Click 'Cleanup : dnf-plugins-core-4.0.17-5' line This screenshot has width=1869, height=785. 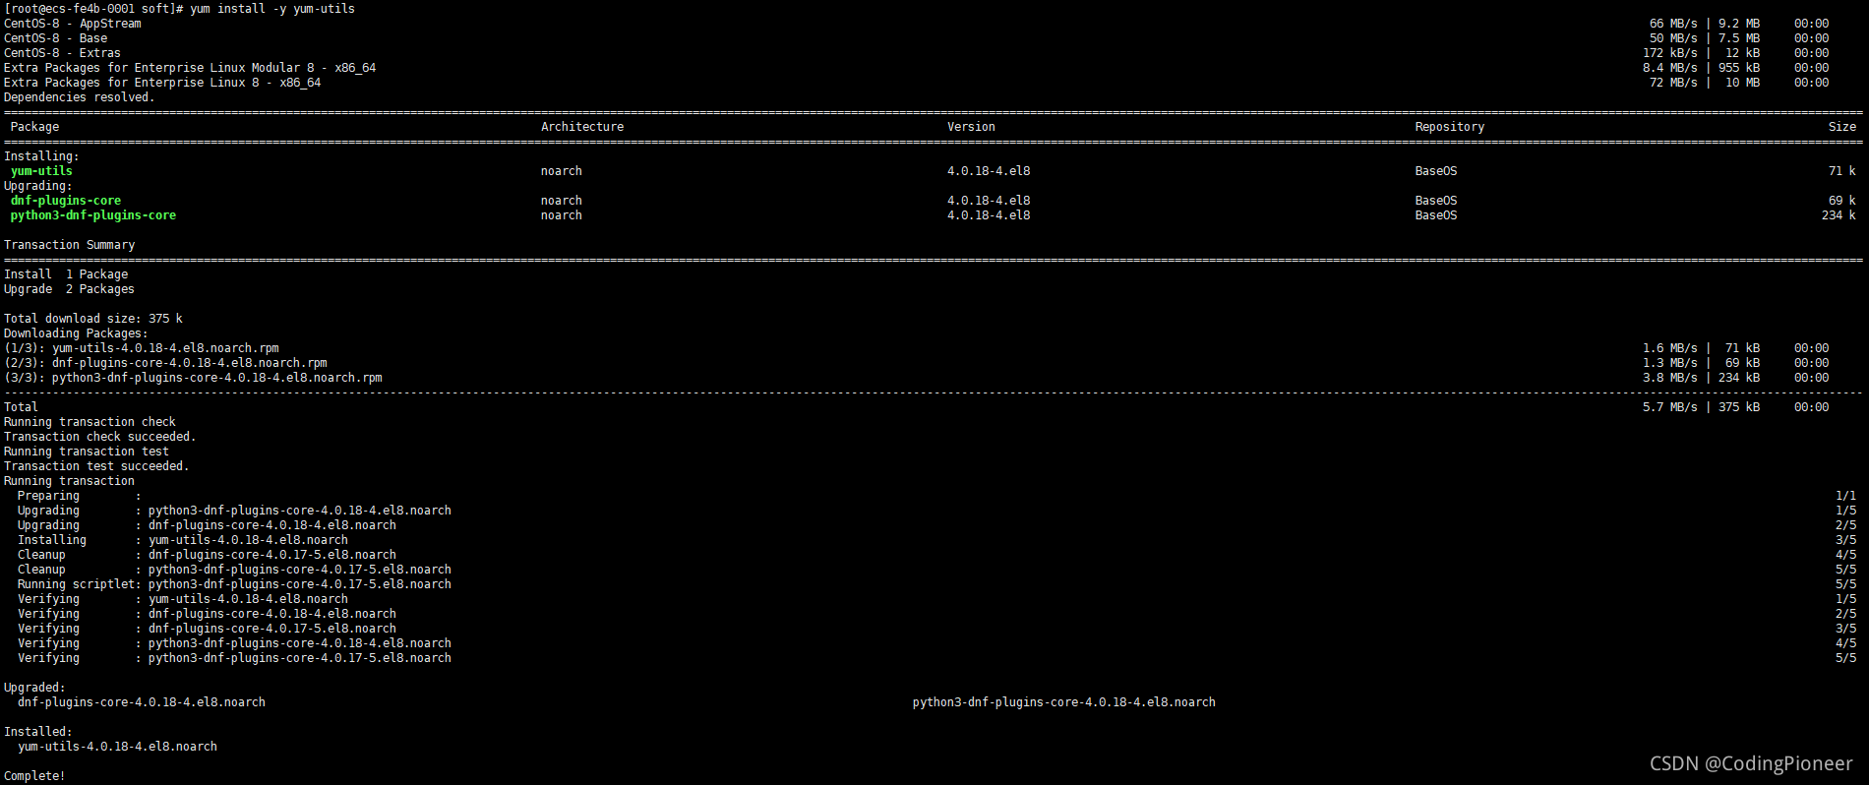208,555
